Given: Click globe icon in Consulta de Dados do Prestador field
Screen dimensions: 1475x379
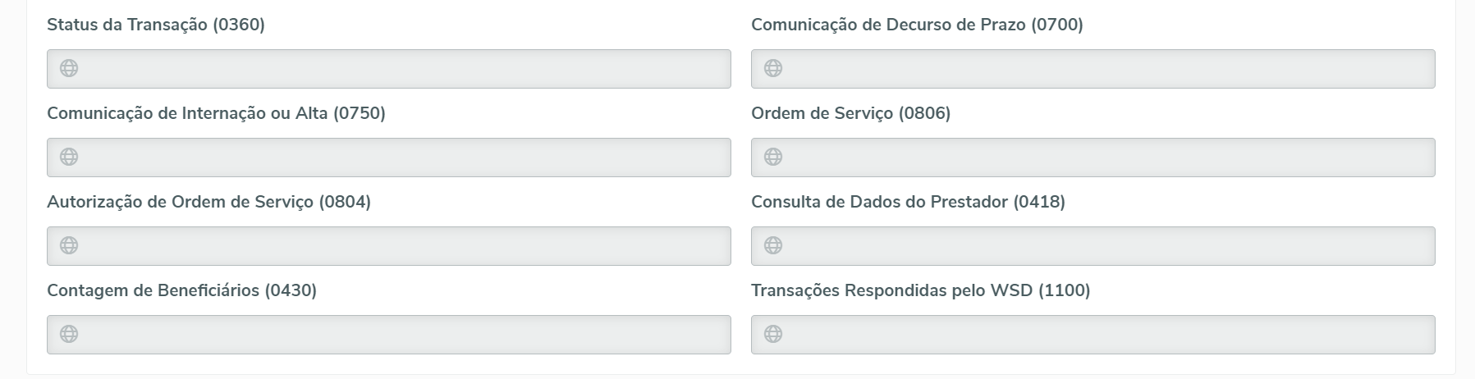Looking at the screenshot, I should (773, 245).
